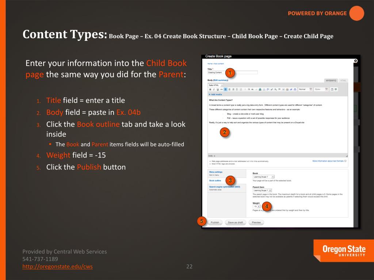Toggle underline formatting in the body editor
The image size is (374, 280).
tap(218, 90)
